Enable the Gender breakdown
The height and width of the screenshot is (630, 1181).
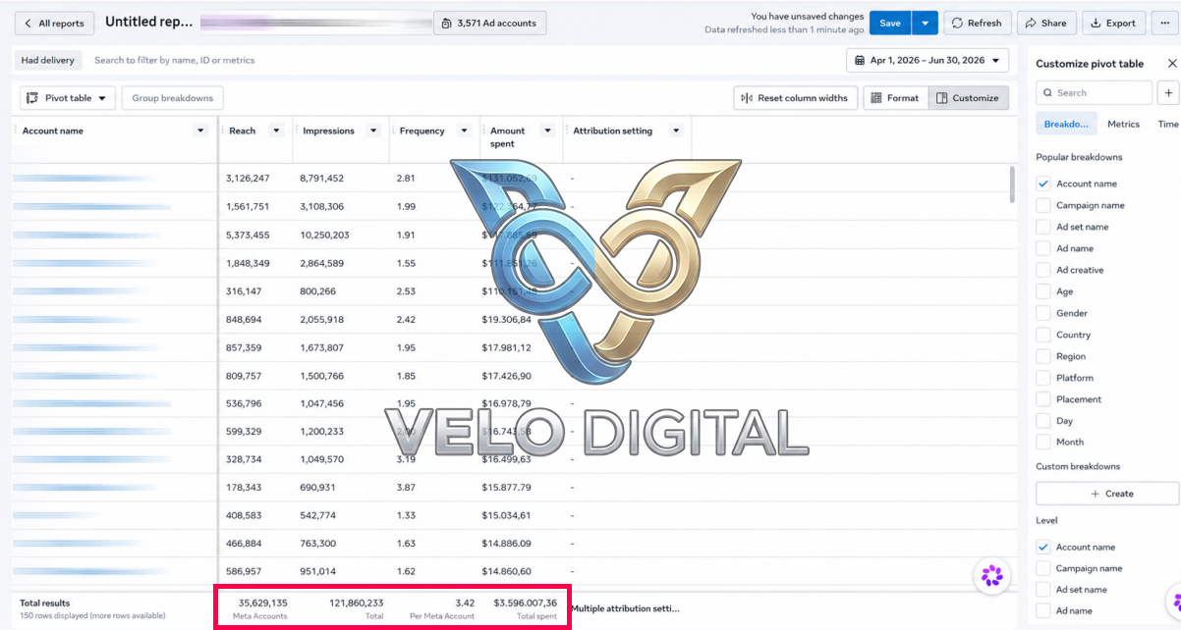(x=1043, y=313)
